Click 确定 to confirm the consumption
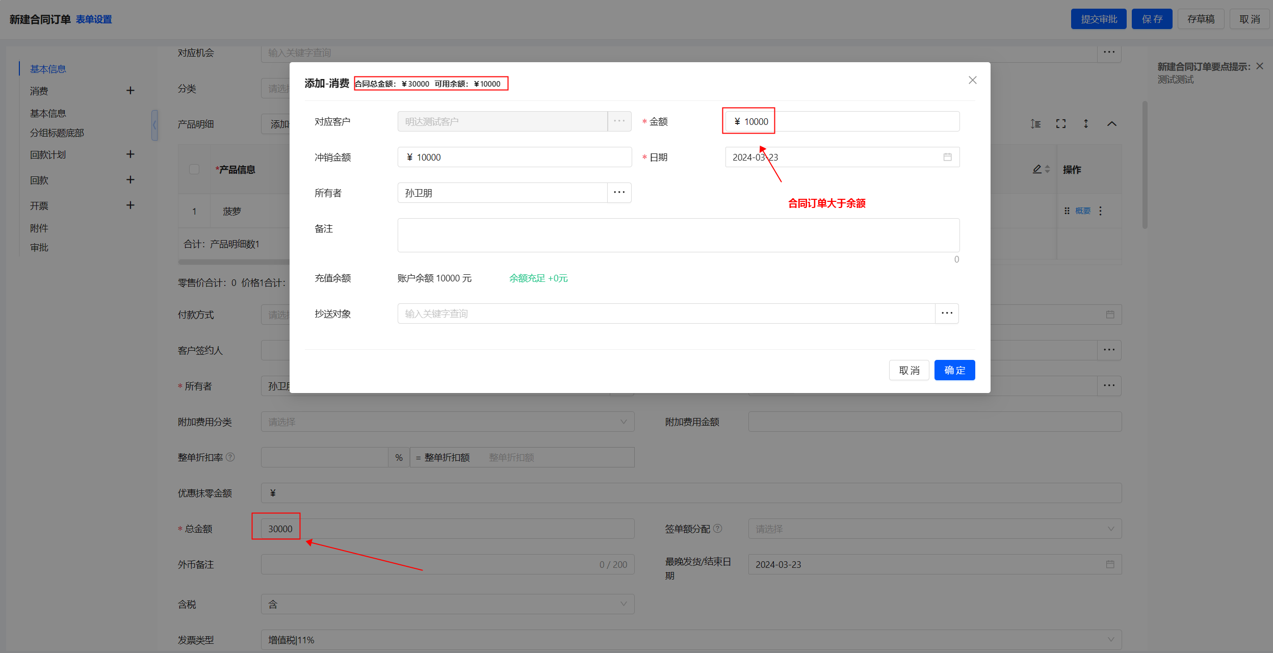Viewport: 1273px width, 653px height. (x=954, y=370)
